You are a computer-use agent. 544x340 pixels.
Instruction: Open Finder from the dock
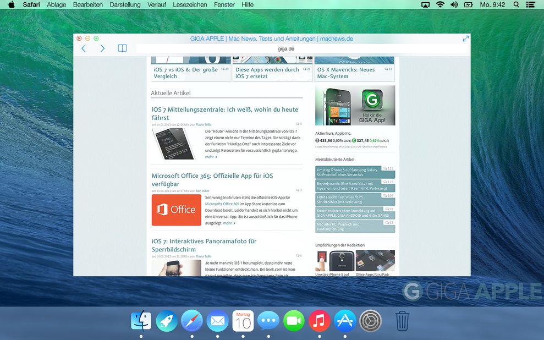coord(141,321)
